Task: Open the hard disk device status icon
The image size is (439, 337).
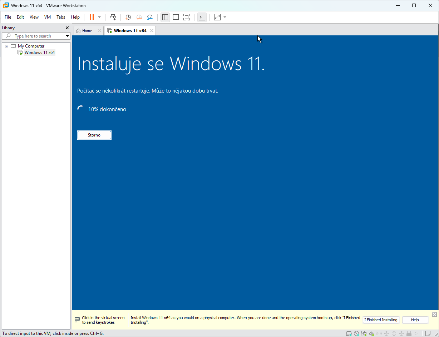Action: tap(349, 333)
